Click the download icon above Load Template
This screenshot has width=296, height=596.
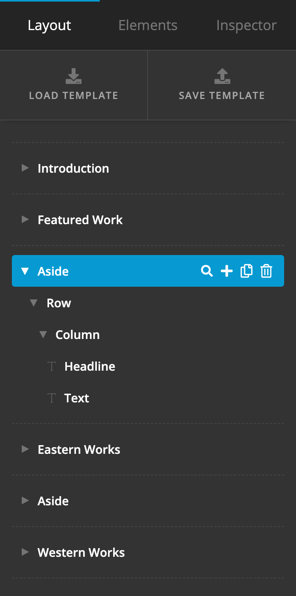(x=74, y=76)
